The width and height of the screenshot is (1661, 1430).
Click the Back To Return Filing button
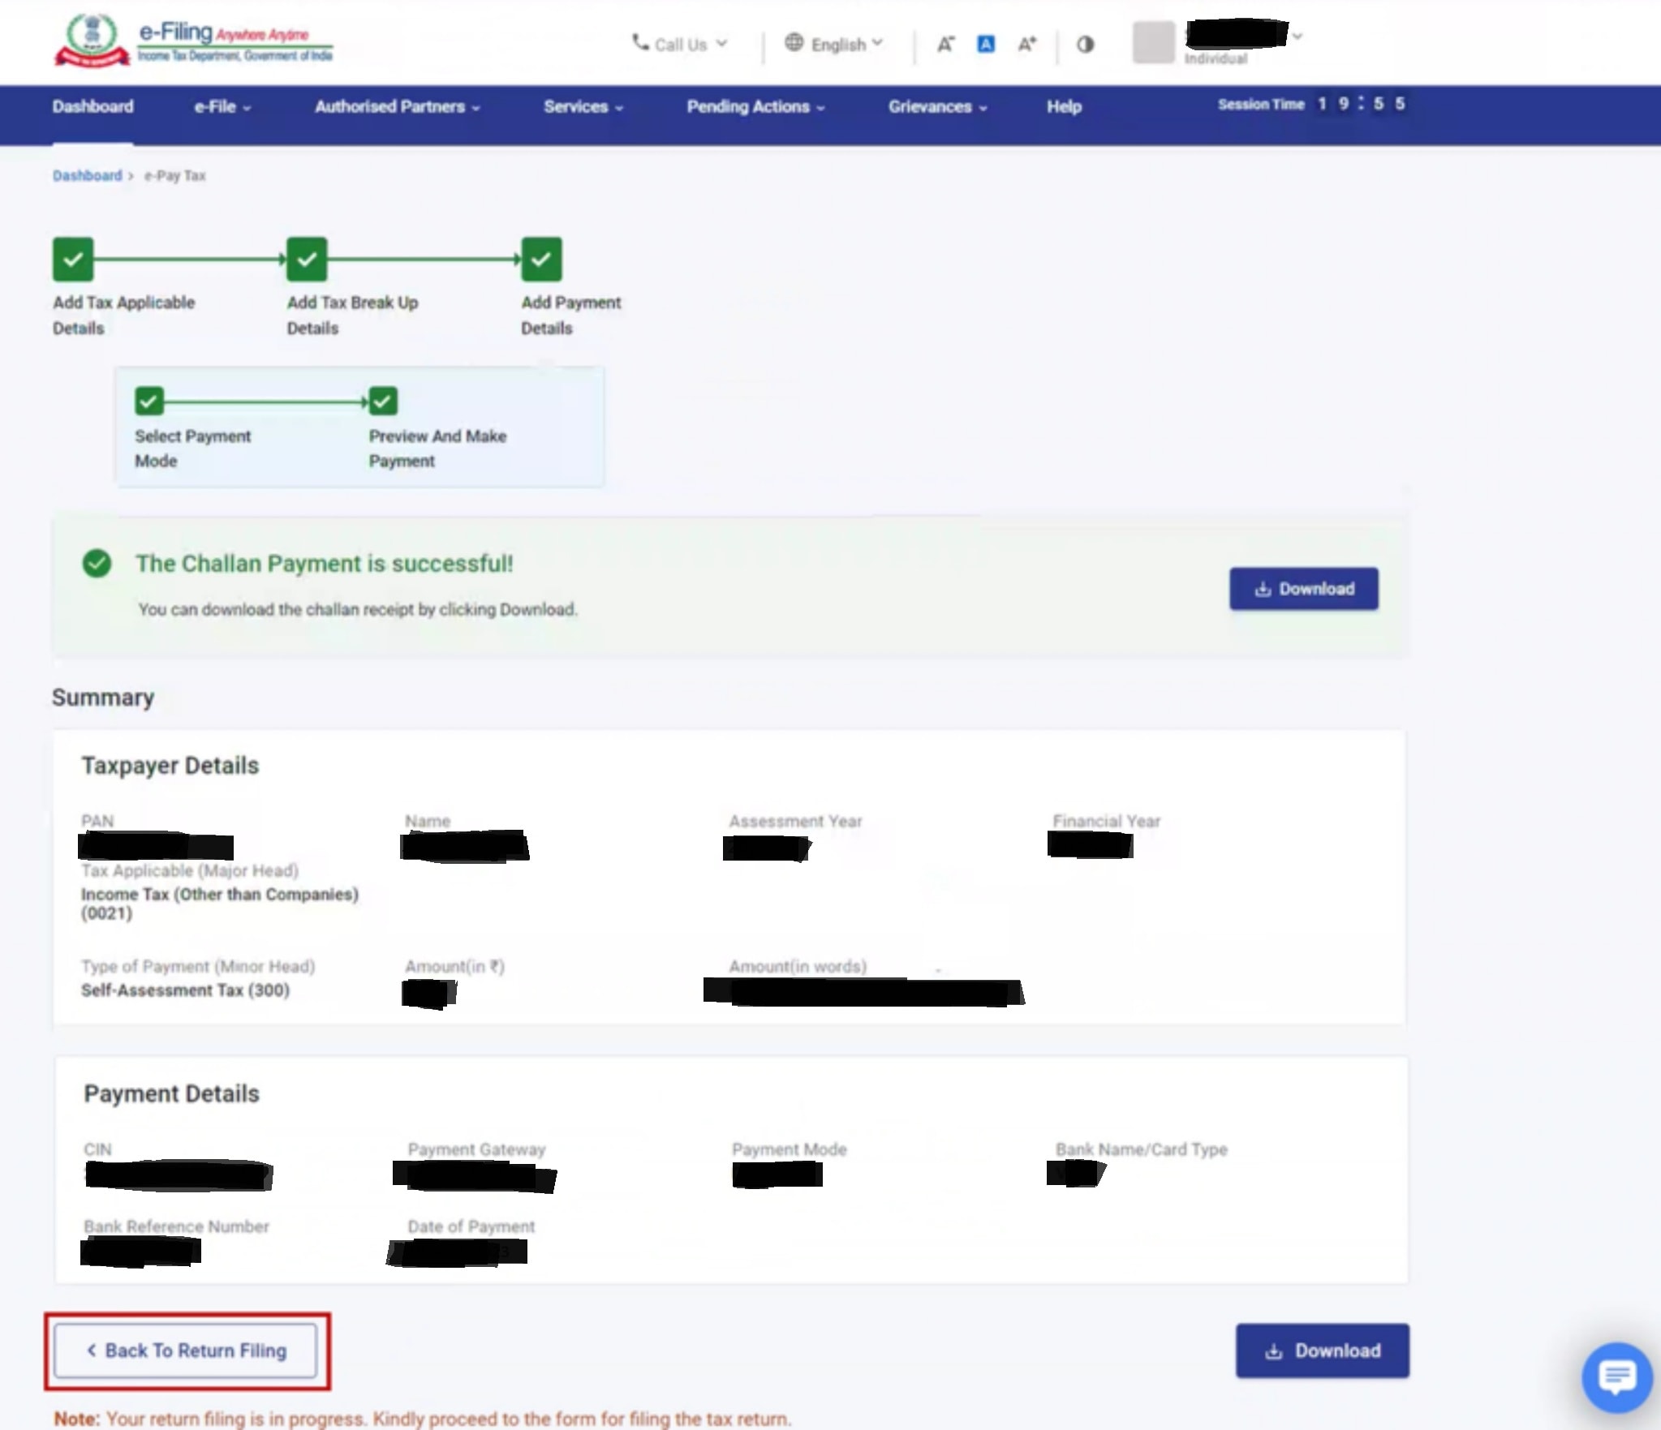pyautogui.click(x=186, y=1351)
